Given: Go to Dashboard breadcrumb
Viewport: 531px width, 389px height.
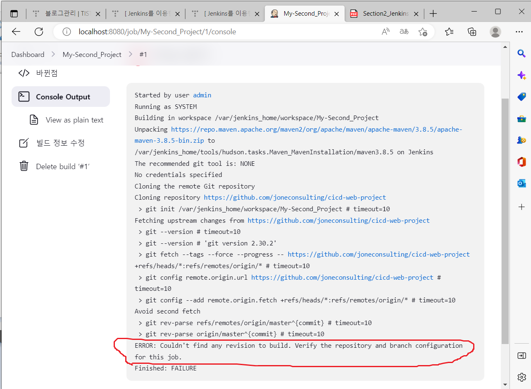Looking at the screenshot, I should point(28,54).
